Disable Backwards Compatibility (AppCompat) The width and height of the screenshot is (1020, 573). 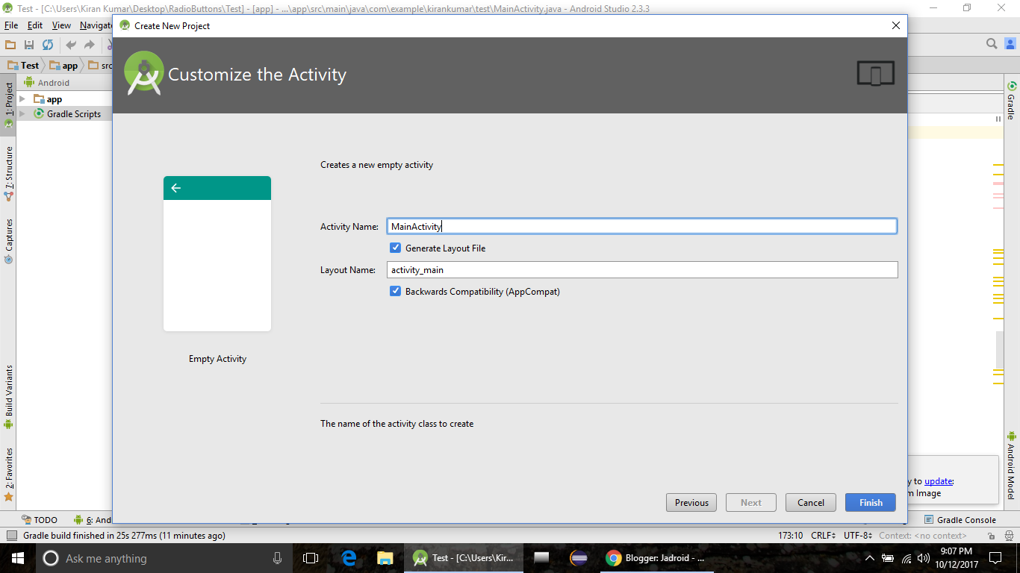pyautogui.click(x=395, y=291)
